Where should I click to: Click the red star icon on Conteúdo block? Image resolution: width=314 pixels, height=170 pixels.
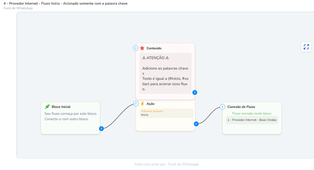(143, 48)
